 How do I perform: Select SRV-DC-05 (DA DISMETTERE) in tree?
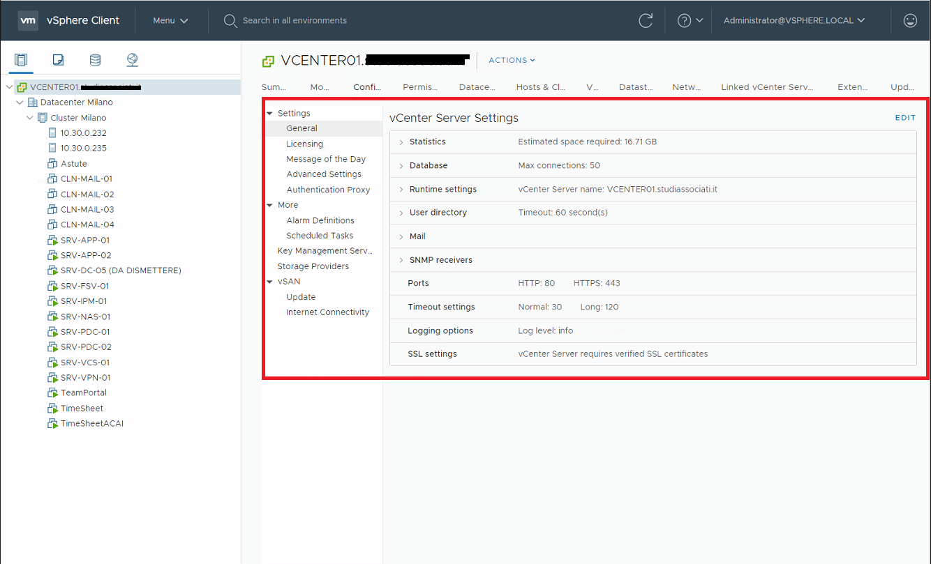(121, 270)
